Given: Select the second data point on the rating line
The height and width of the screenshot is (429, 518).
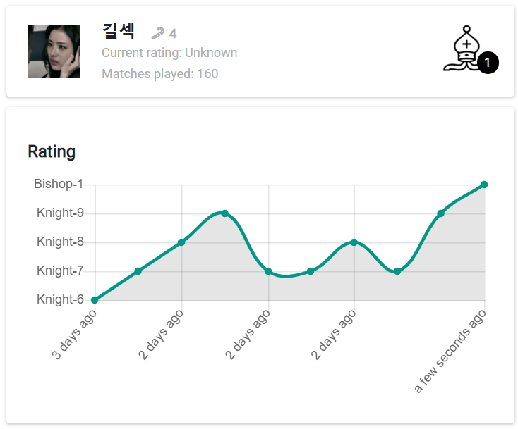Looking at the screenshot, I should [138, 271].
